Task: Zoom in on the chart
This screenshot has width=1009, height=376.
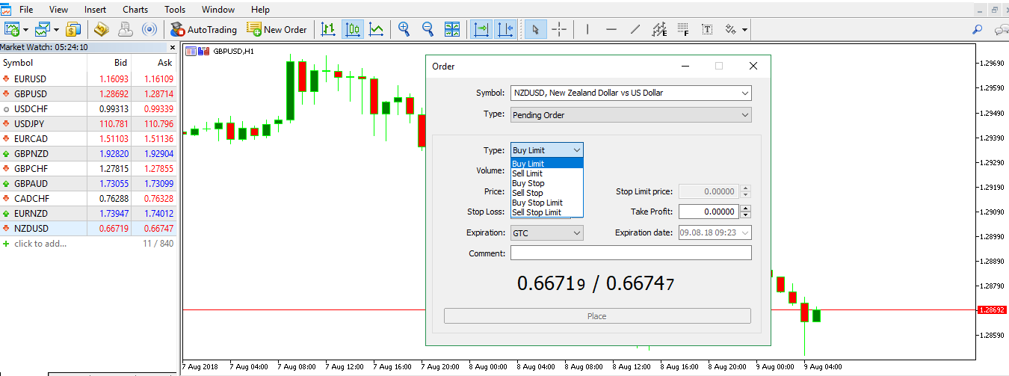Action: (x=404, y=30)
